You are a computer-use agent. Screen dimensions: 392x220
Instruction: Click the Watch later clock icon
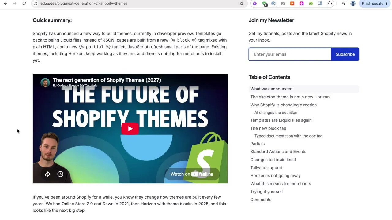tap(60, 174)
